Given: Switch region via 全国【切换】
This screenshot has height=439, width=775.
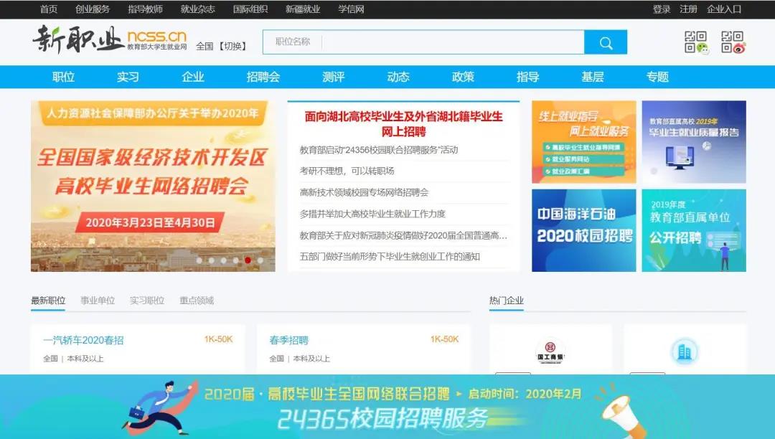Looking at the screenshot, I should 222,46.
